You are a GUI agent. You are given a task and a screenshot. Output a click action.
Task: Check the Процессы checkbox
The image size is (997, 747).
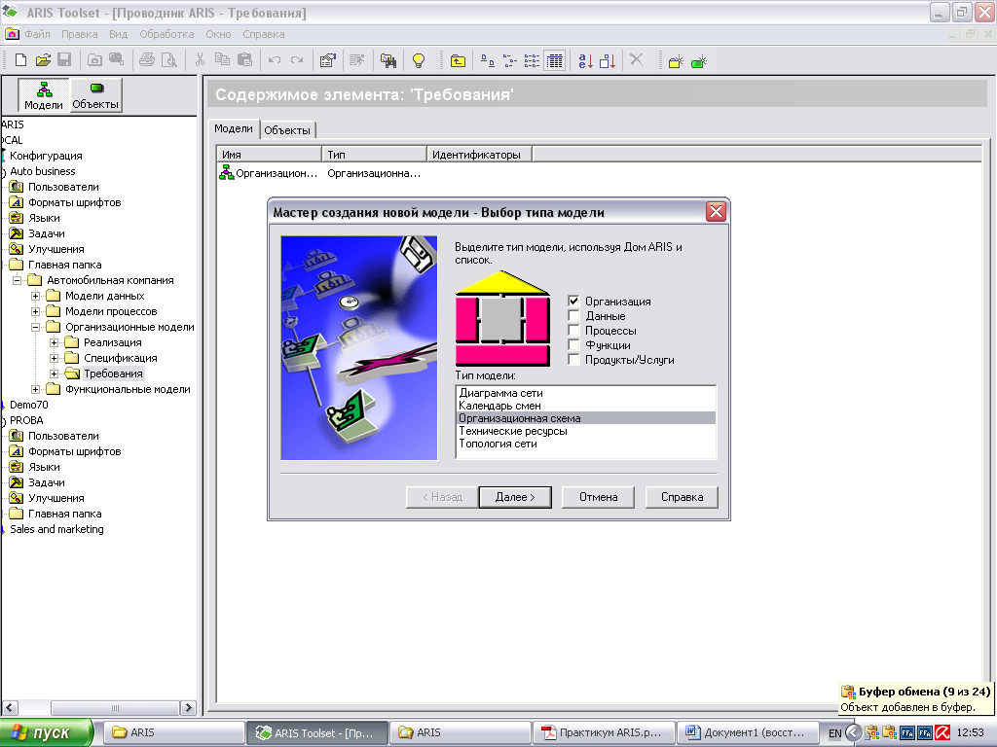tap(574, 331)
